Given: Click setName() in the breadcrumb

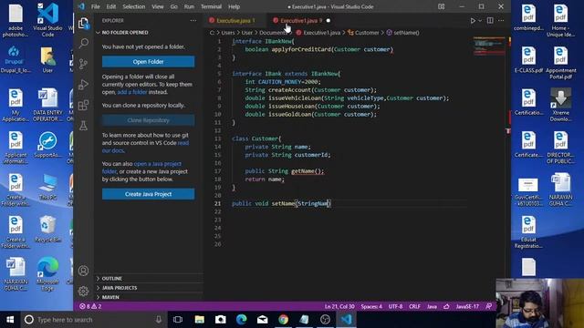Looking at the screenshot, I should [406, 33].
